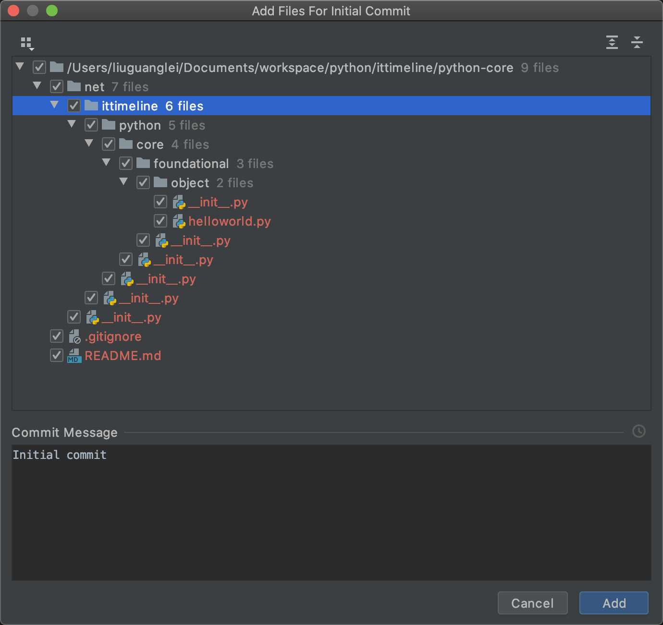This screenshot has height=625, width=663.
Task: Collapse the python-core root folder node
Action: (20, 66)
